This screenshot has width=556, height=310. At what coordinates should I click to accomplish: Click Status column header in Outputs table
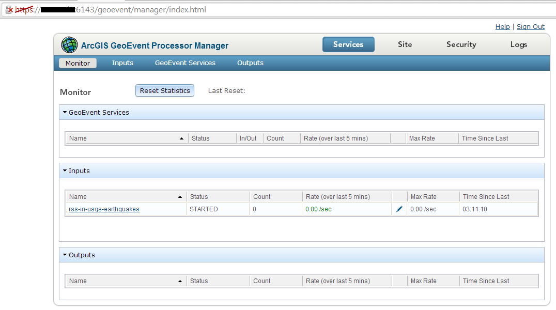click(218, 281)
